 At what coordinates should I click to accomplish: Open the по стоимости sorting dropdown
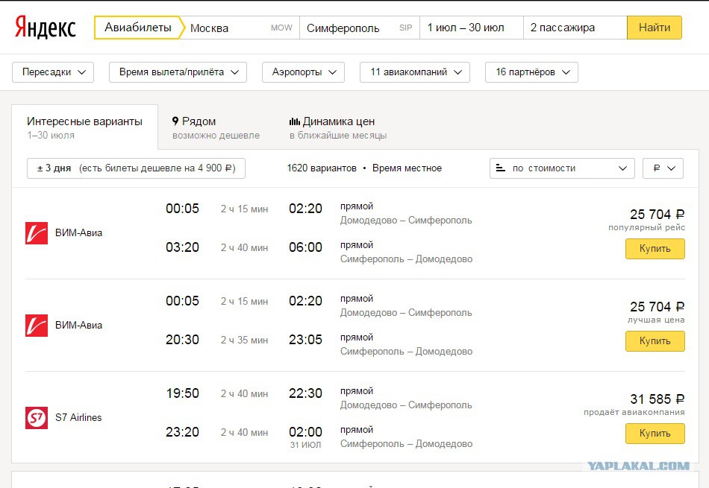click(562, 168)
